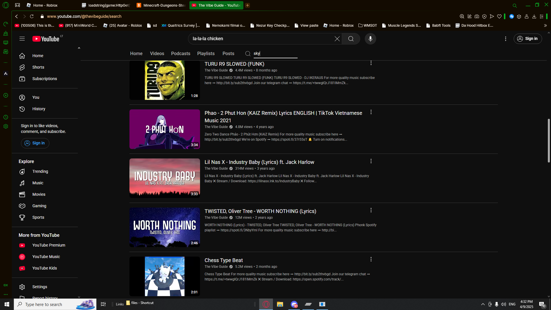
Task: Switch to the channel Posts tab
Action: pos(228,54)
